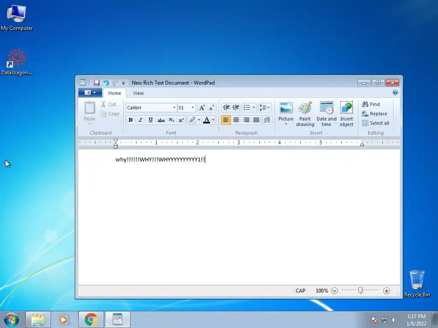Justify the paragraph text

tap(256, 120)
